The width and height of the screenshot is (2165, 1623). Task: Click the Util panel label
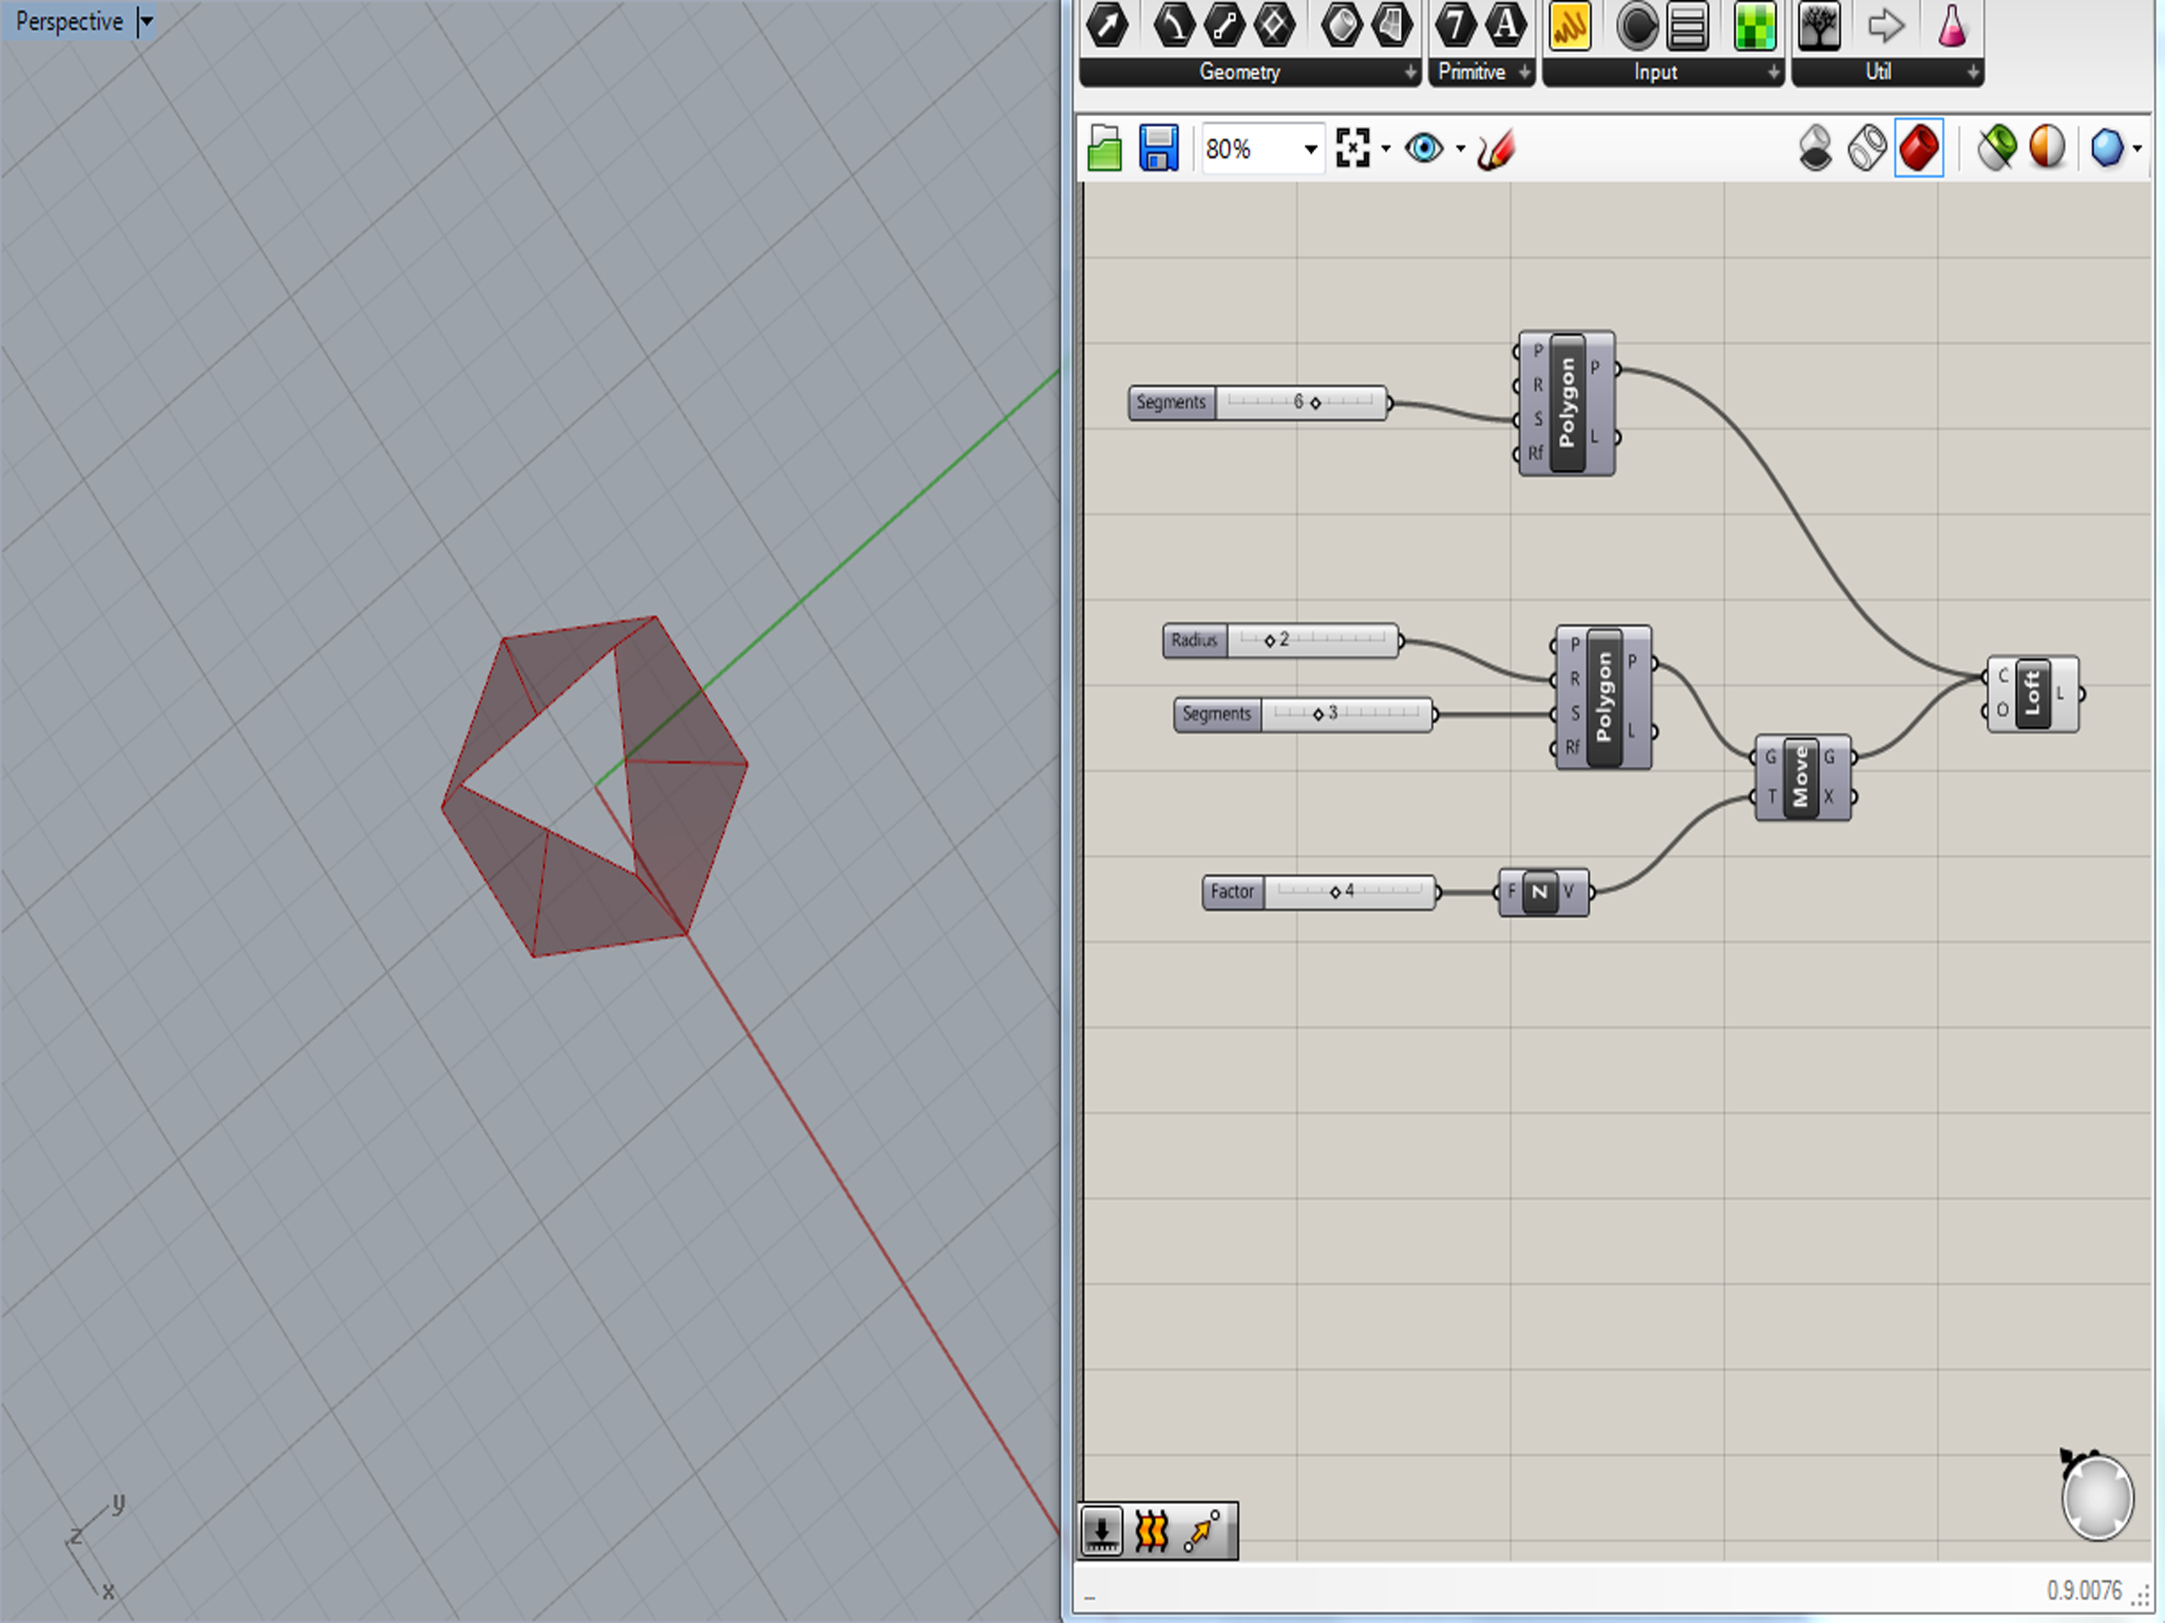click(x=1877, y=72)
